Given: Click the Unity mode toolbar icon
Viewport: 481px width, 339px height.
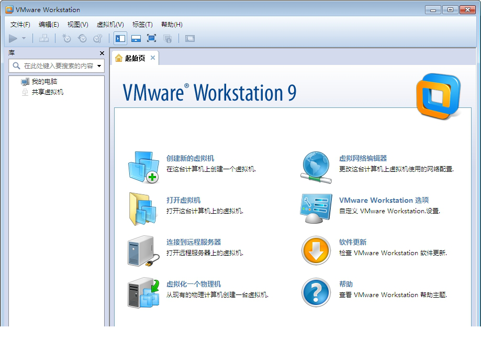Looking at the screenshot, I should click(x=167, y=39).
